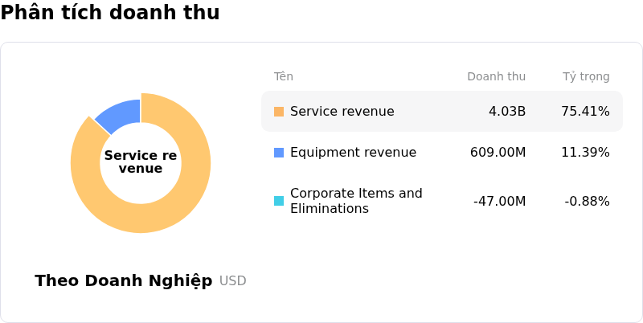This screenshot has width=643, height=323.
Task: Select the Service revenue row label
Action: pyautogui.click(x=342, y=112)
